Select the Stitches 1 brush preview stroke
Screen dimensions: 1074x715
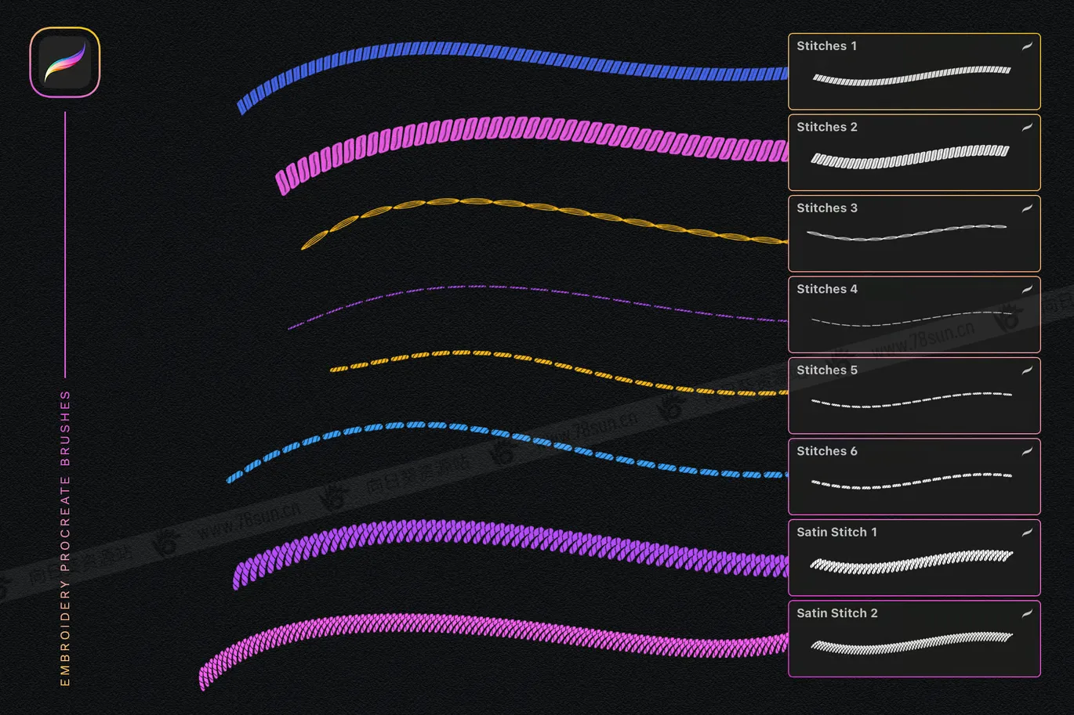pos(912,76)
